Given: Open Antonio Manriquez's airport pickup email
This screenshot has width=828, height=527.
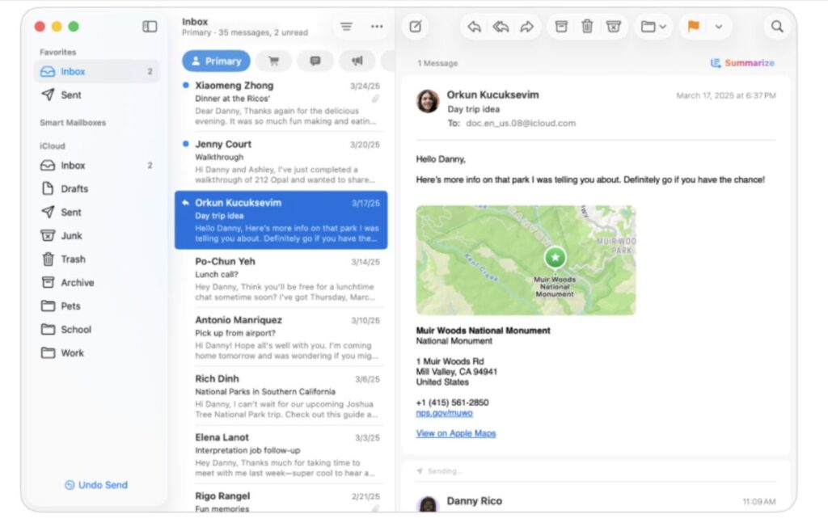Looking at the screenshot, I should [x=281, y=337].
